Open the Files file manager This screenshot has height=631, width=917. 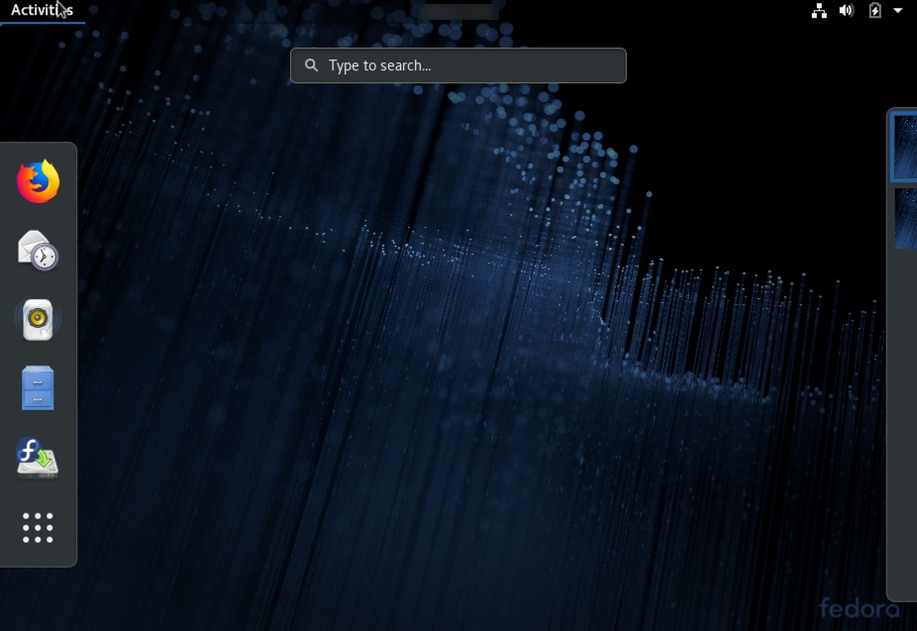click(38, 388)
